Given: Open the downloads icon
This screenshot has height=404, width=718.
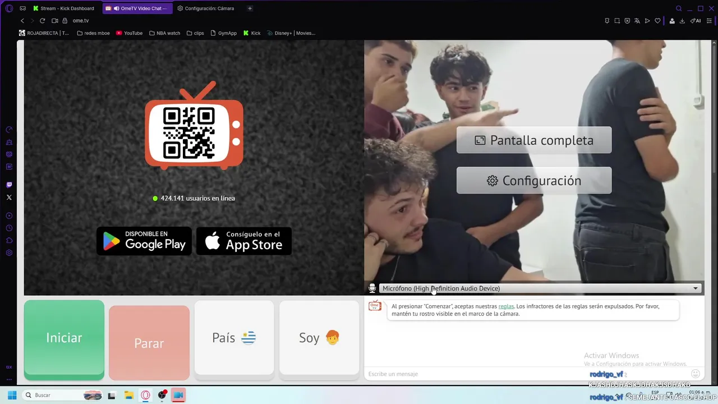Looking at the screenshot, I should [x=682, y=21].
